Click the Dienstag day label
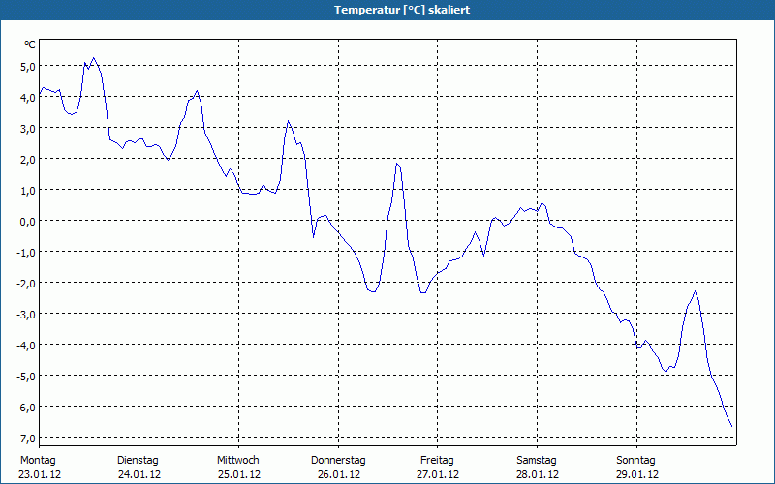775x484 pixels. (138, 461)
